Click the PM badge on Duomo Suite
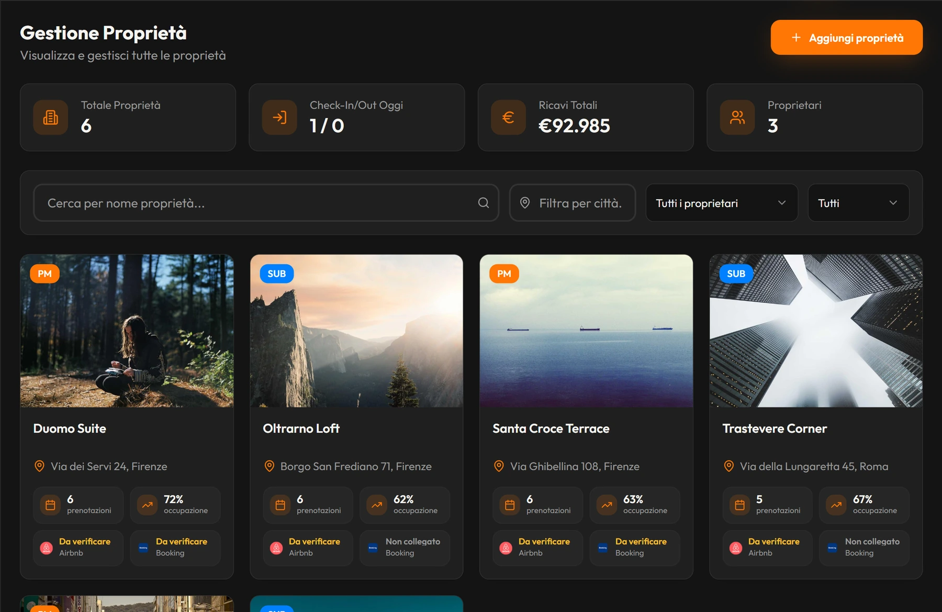Screen dimensions: 942x612 [45, 274]
